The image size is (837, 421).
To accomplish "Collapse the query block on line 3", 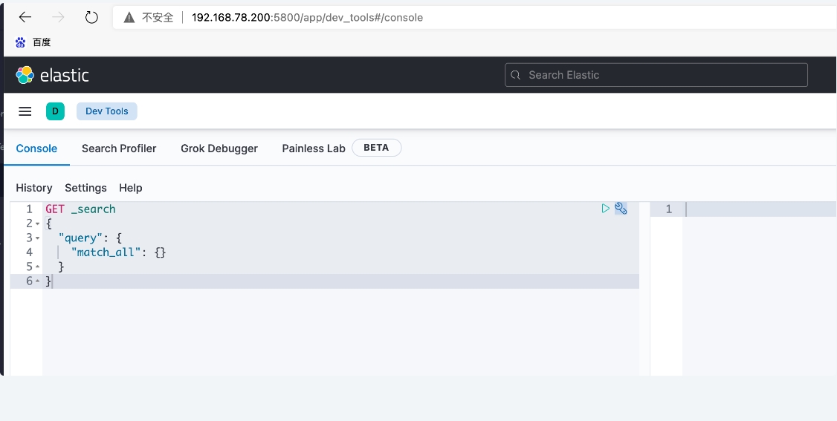I will tap(38, 238).
